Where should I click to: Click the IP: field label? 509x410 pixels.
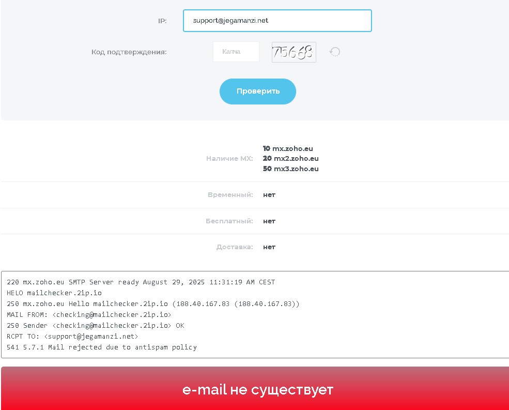tap(162, 21)
